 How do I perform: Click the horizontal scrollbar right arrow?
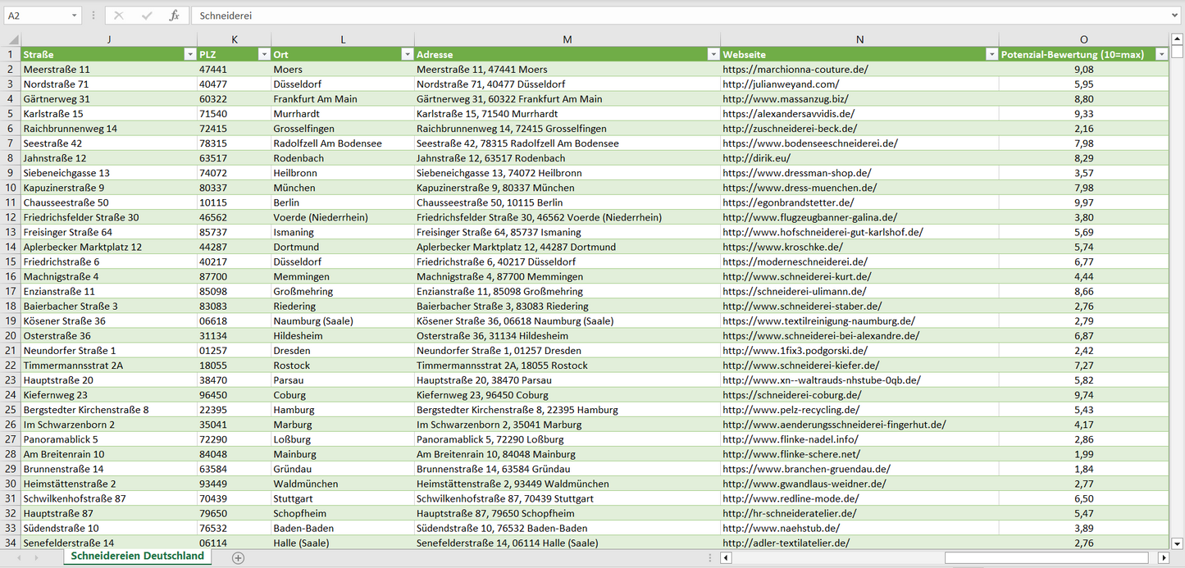tap(1163, 557)
